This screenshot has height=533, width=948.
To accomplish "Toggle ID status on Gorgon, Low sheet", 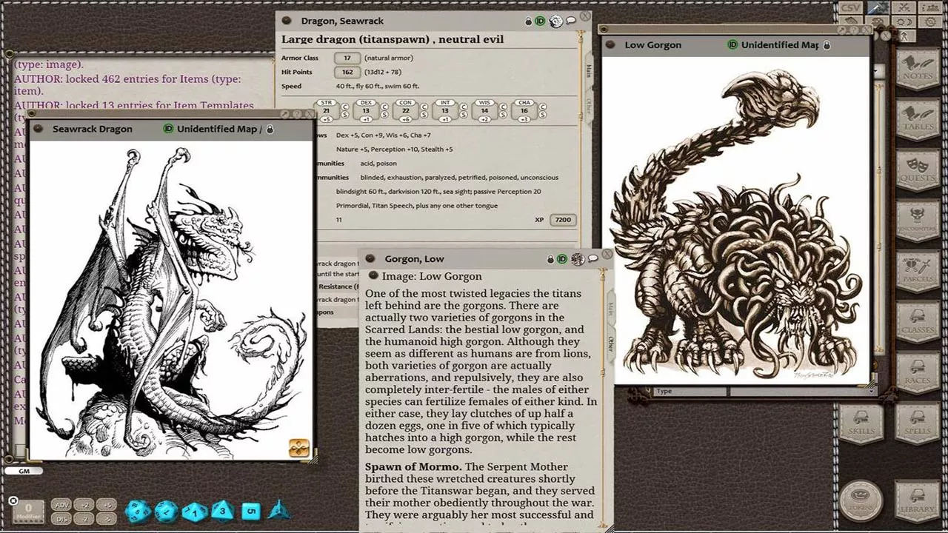I will (x=562, y=259).
